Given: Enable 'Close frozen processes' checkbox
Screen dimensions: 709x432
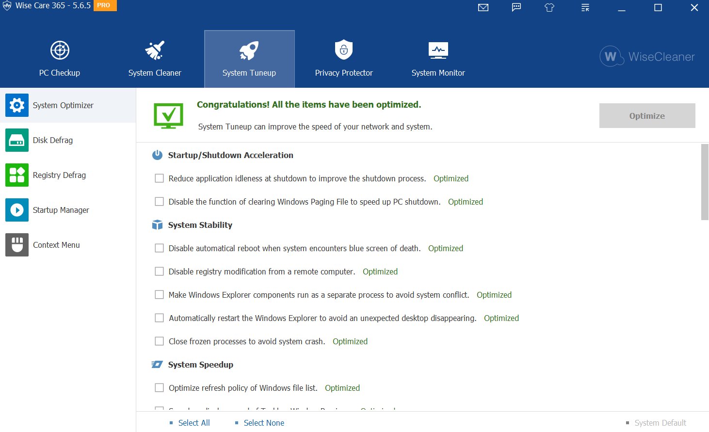Looking at the screenshot, I should point(159,341).
